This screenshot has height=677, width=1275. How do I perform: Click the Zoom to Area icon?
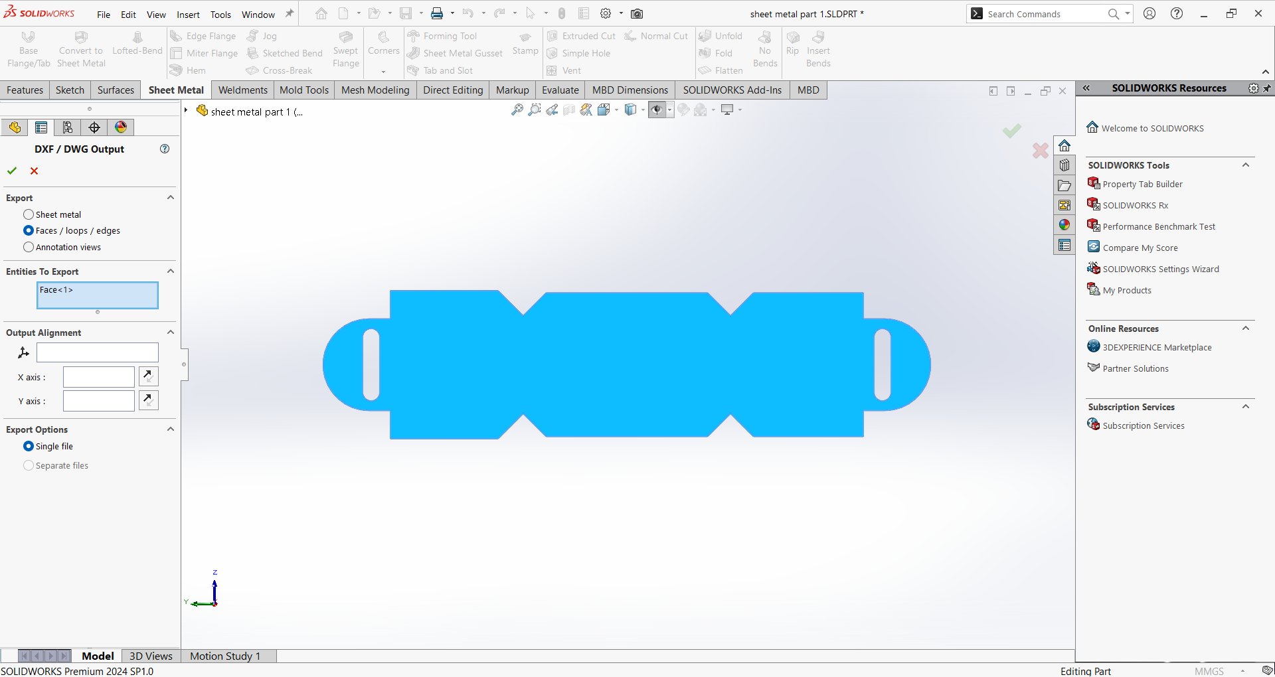[x=535, y=110]
